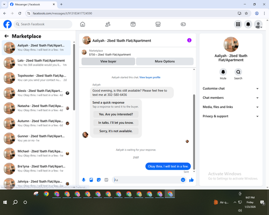Image resolution: width=269 pixels, height=215 pixels.
Task: Open the account profile avatar menu
Action: [258, 24]
